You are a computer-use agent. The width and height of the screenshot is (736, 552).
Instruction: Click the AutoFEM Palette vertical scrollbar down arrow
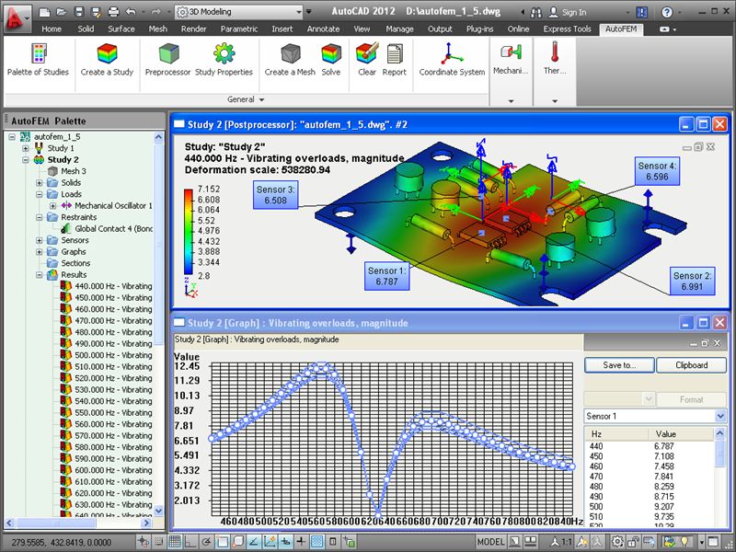point(158,511)
